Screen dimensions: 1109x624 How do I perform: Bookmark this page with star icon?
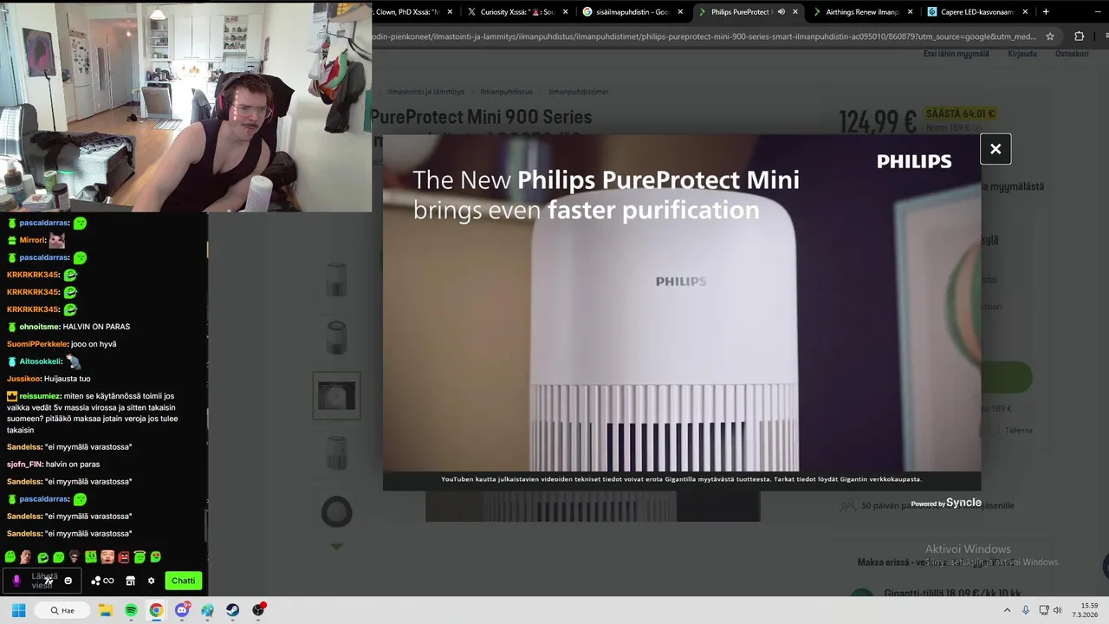1050,36
